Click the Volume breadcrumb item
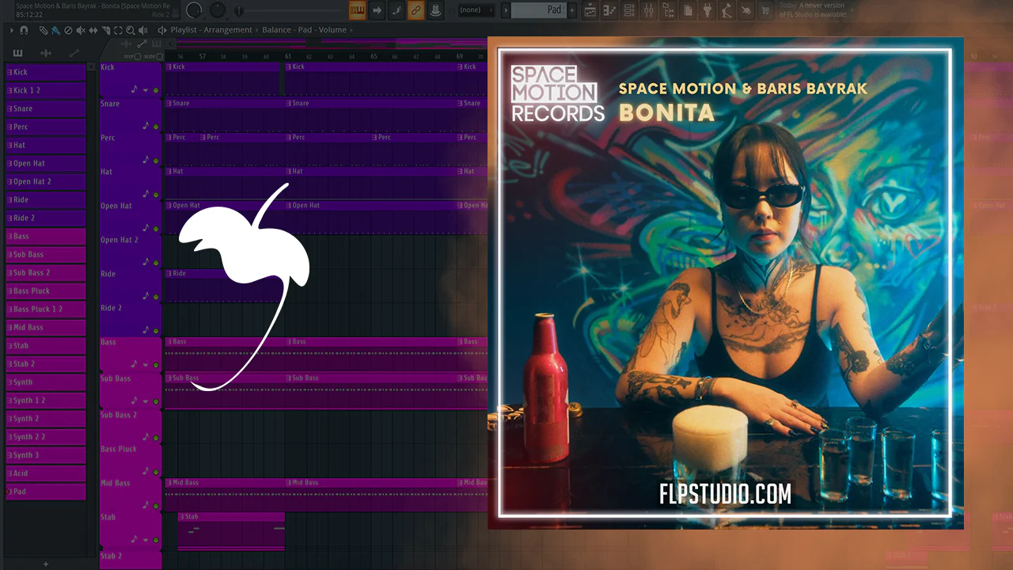Image resolution: width=1013 pixels, height=570 pixels. point(333,30)
